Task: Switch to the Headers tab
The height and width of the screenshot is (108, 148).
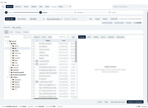Action: click(x=96, y=37)
